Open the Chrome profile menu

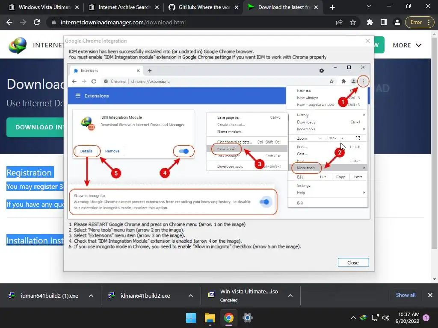coord(397,22)
